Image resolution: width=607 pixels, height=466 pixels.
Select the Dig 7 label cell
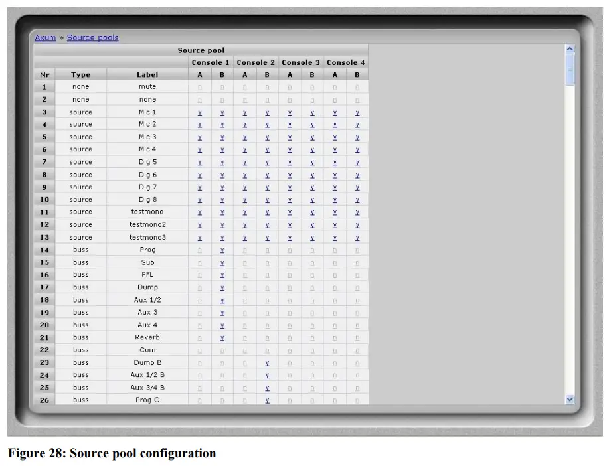point(147,187)
